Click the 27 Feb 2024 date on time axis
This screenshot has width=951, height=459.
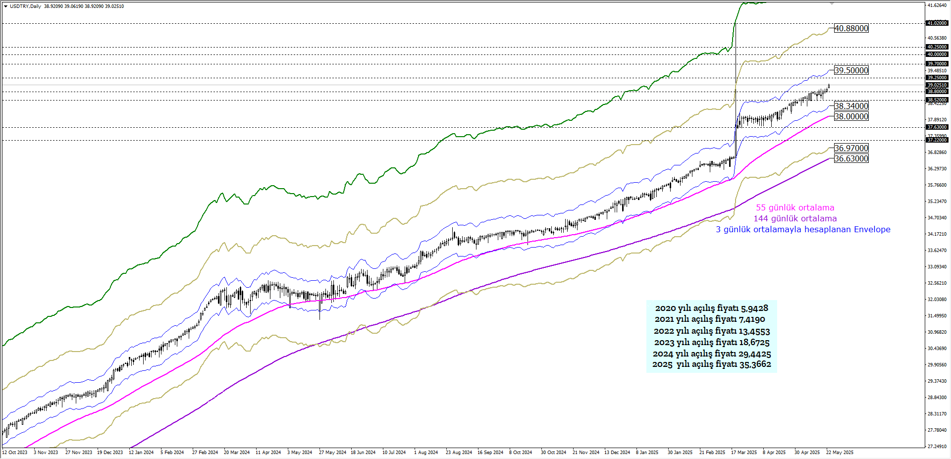click(205, 453)
